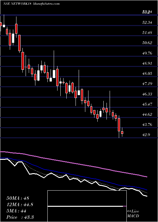Click the 48.05 price axis label
The width and height of the screenshot is (158, 222).
click(x=147, y=73)
